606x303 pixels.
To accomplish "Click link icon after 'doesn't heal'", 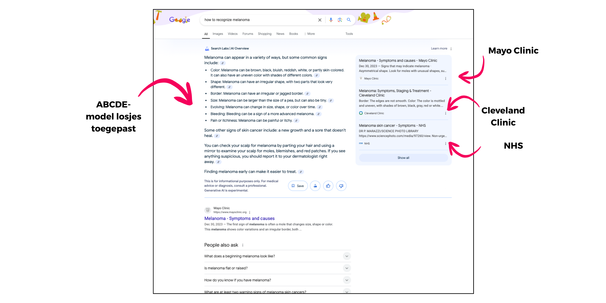I will click(217, 136).
